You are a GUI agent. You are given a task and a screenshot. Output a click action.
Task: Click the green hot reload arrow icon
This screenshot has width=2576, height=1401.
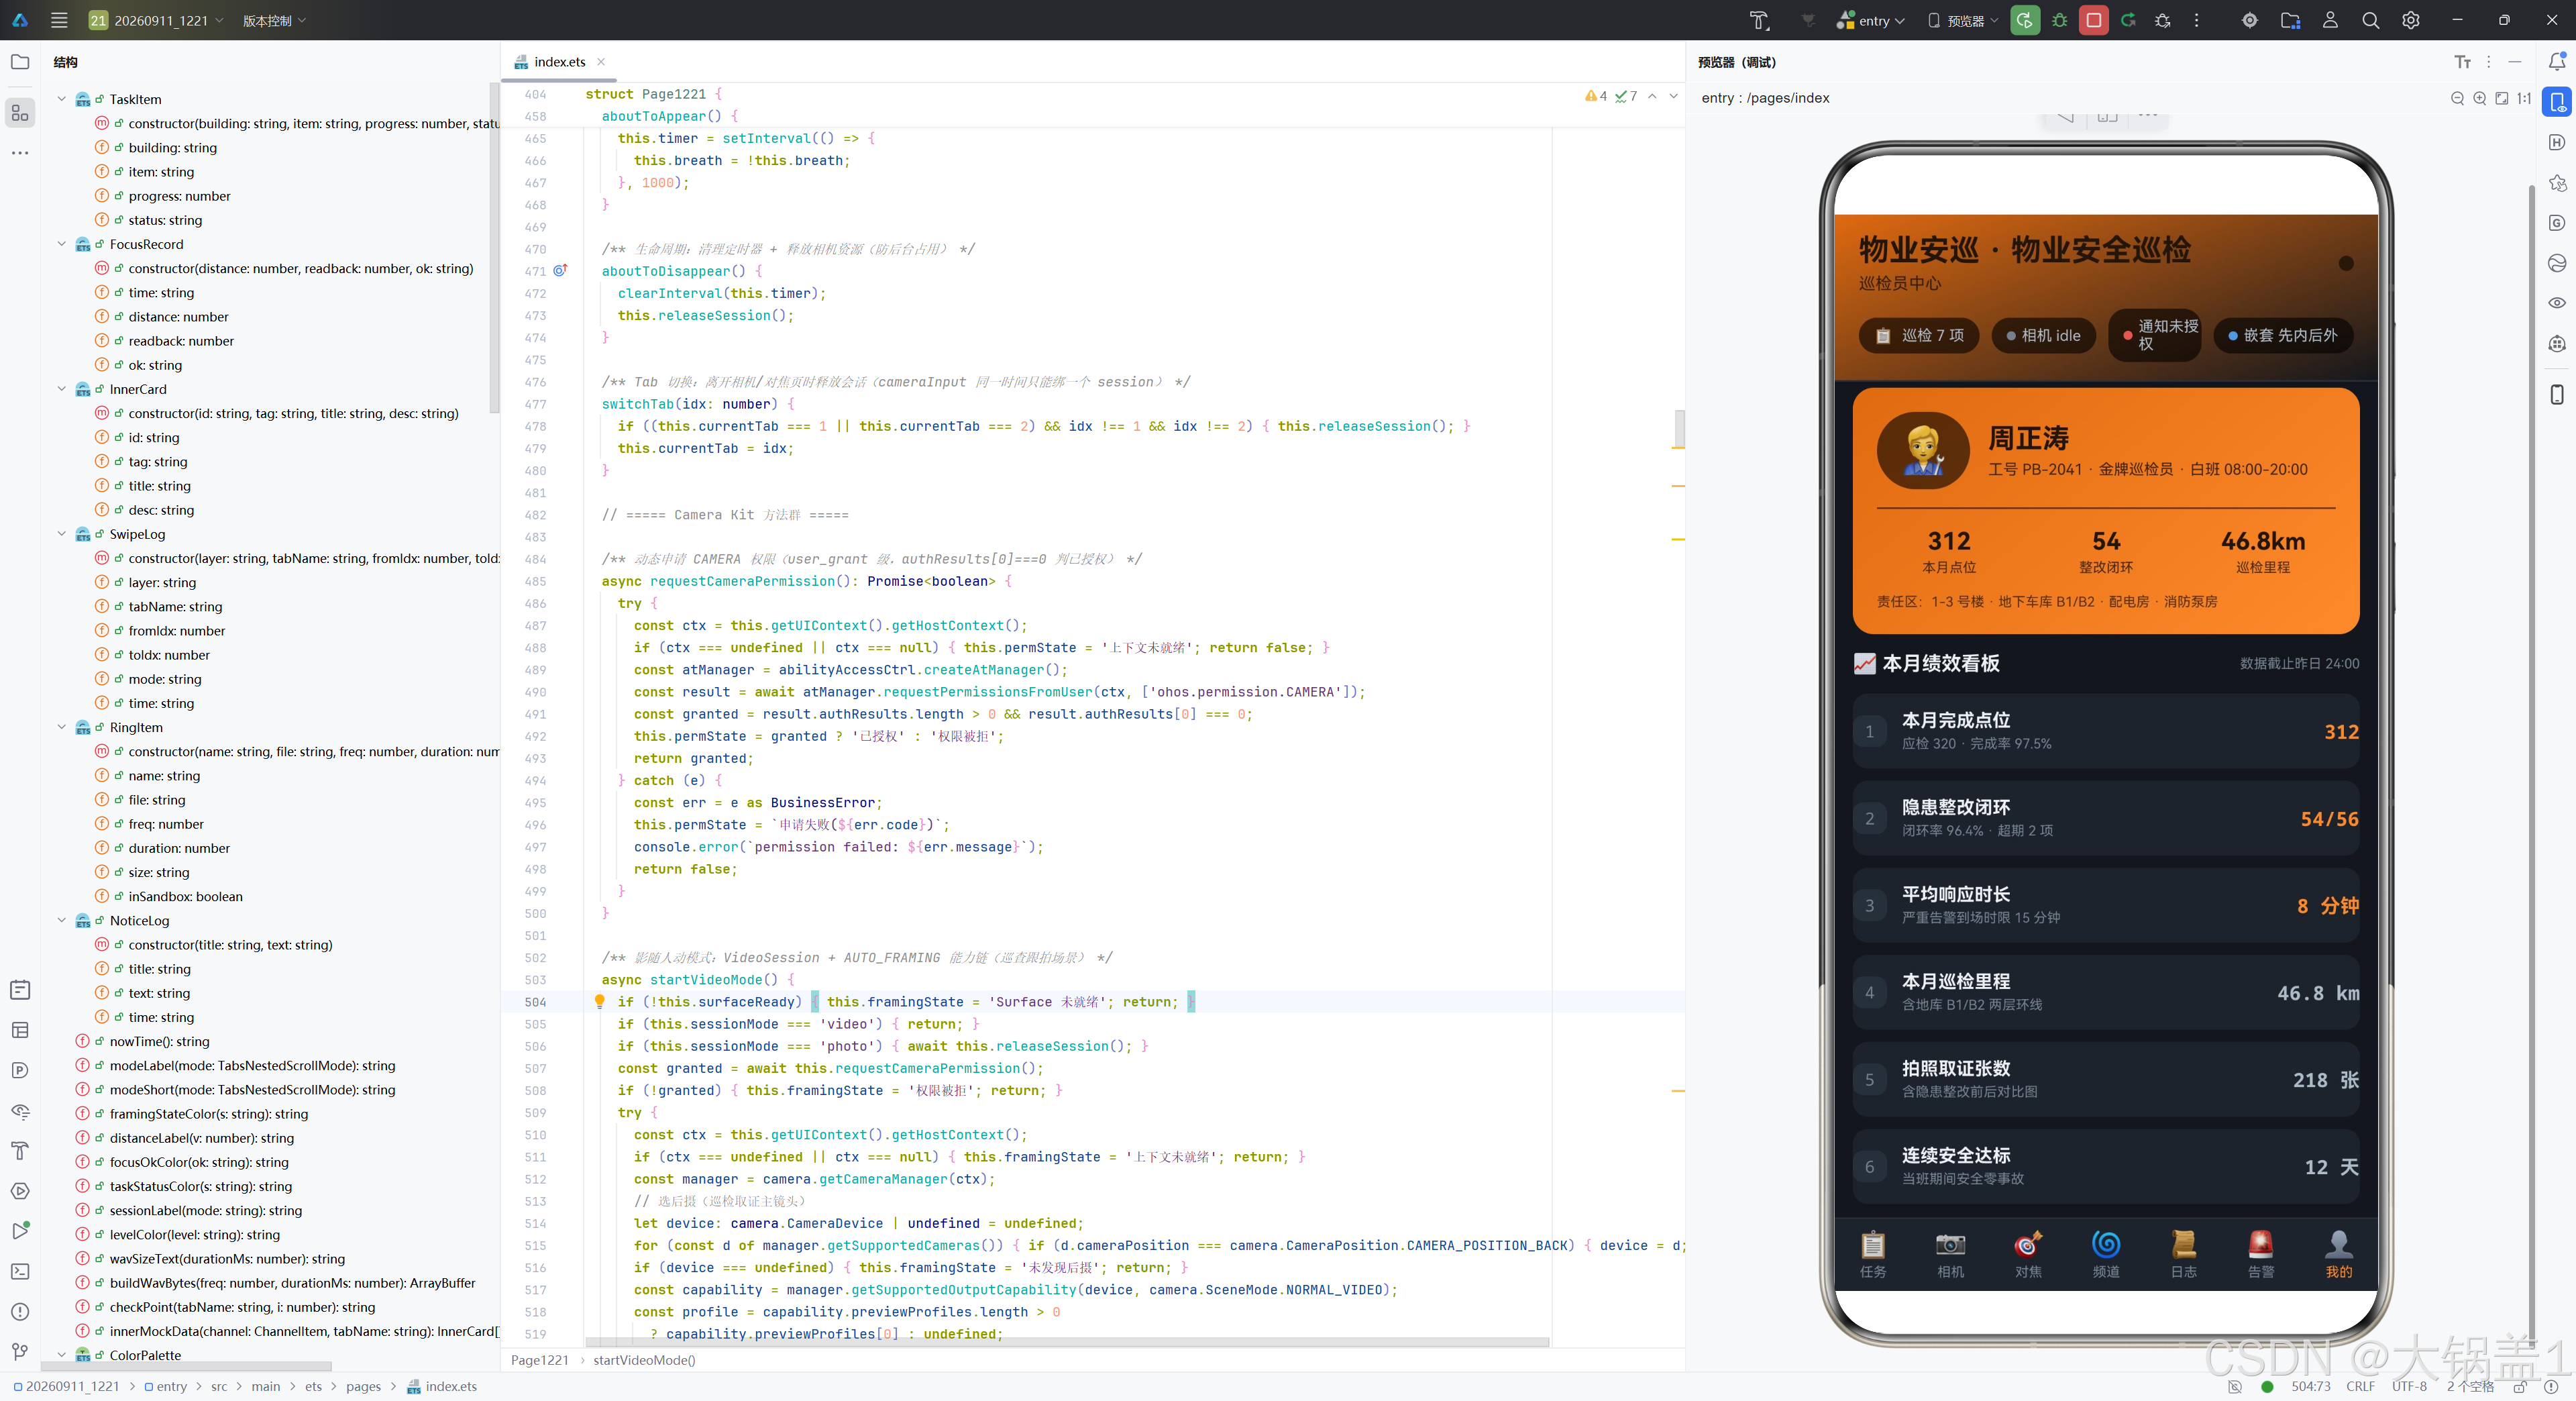[2128, 20]
